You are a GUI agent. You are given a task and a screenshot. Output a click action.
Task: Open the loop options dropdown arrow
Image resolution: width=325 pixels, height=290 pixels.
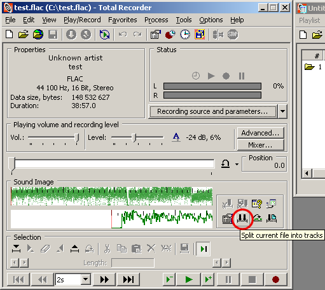click(237, 164)
